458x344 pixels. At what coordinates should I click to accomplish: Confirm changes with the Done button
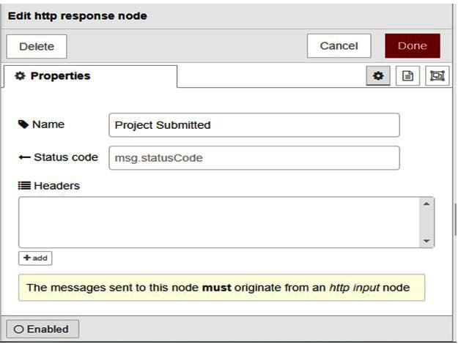pos(412,46)
